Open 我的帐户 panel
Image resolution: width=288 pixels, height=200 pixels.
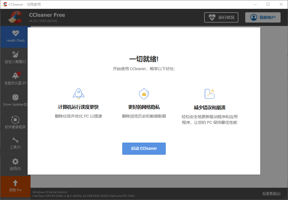pyautogui.click(x=263, y=17)
